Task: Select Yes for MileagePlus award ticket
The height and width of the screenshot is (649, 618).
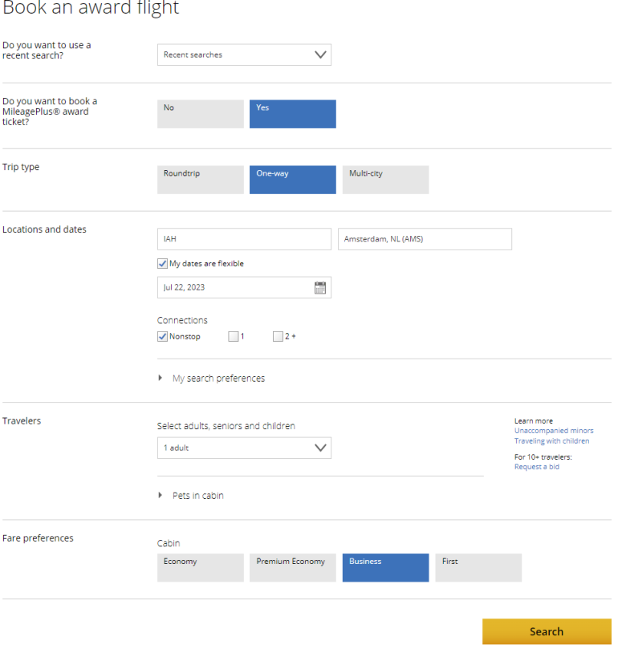Action: (x=292, y=114)
